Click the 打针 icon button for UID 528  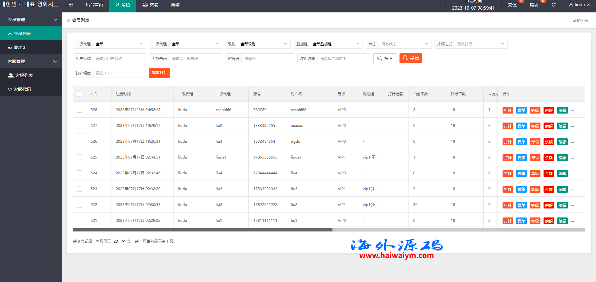coord(508,110)
